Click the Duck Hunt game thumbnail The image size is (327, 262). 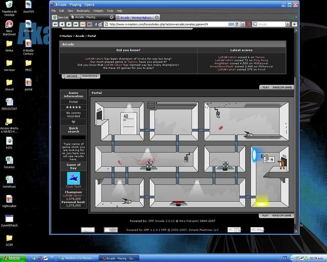[x=74, y=178]
